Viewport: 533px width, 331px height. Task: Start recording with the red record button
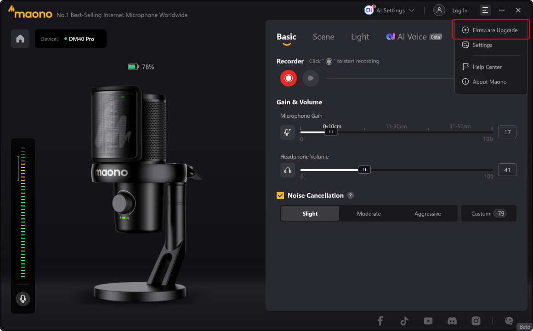point(288,78)
